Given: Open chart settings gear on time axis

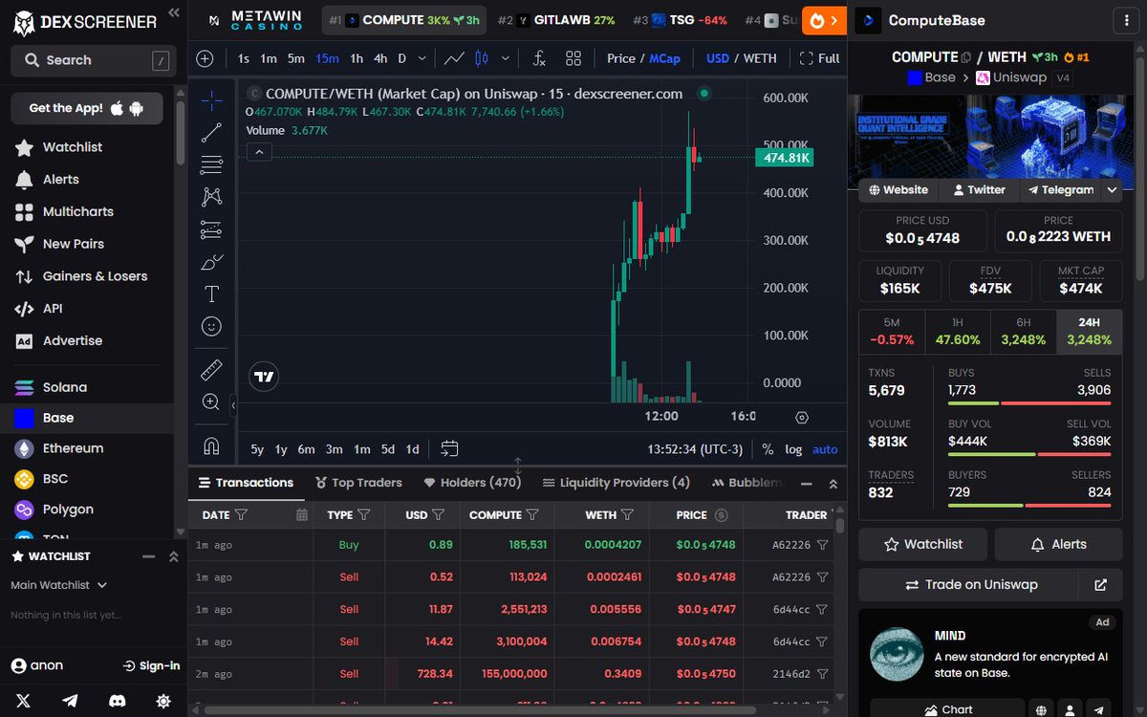Looking at the screenshot, I should click(x=802, y=417).
